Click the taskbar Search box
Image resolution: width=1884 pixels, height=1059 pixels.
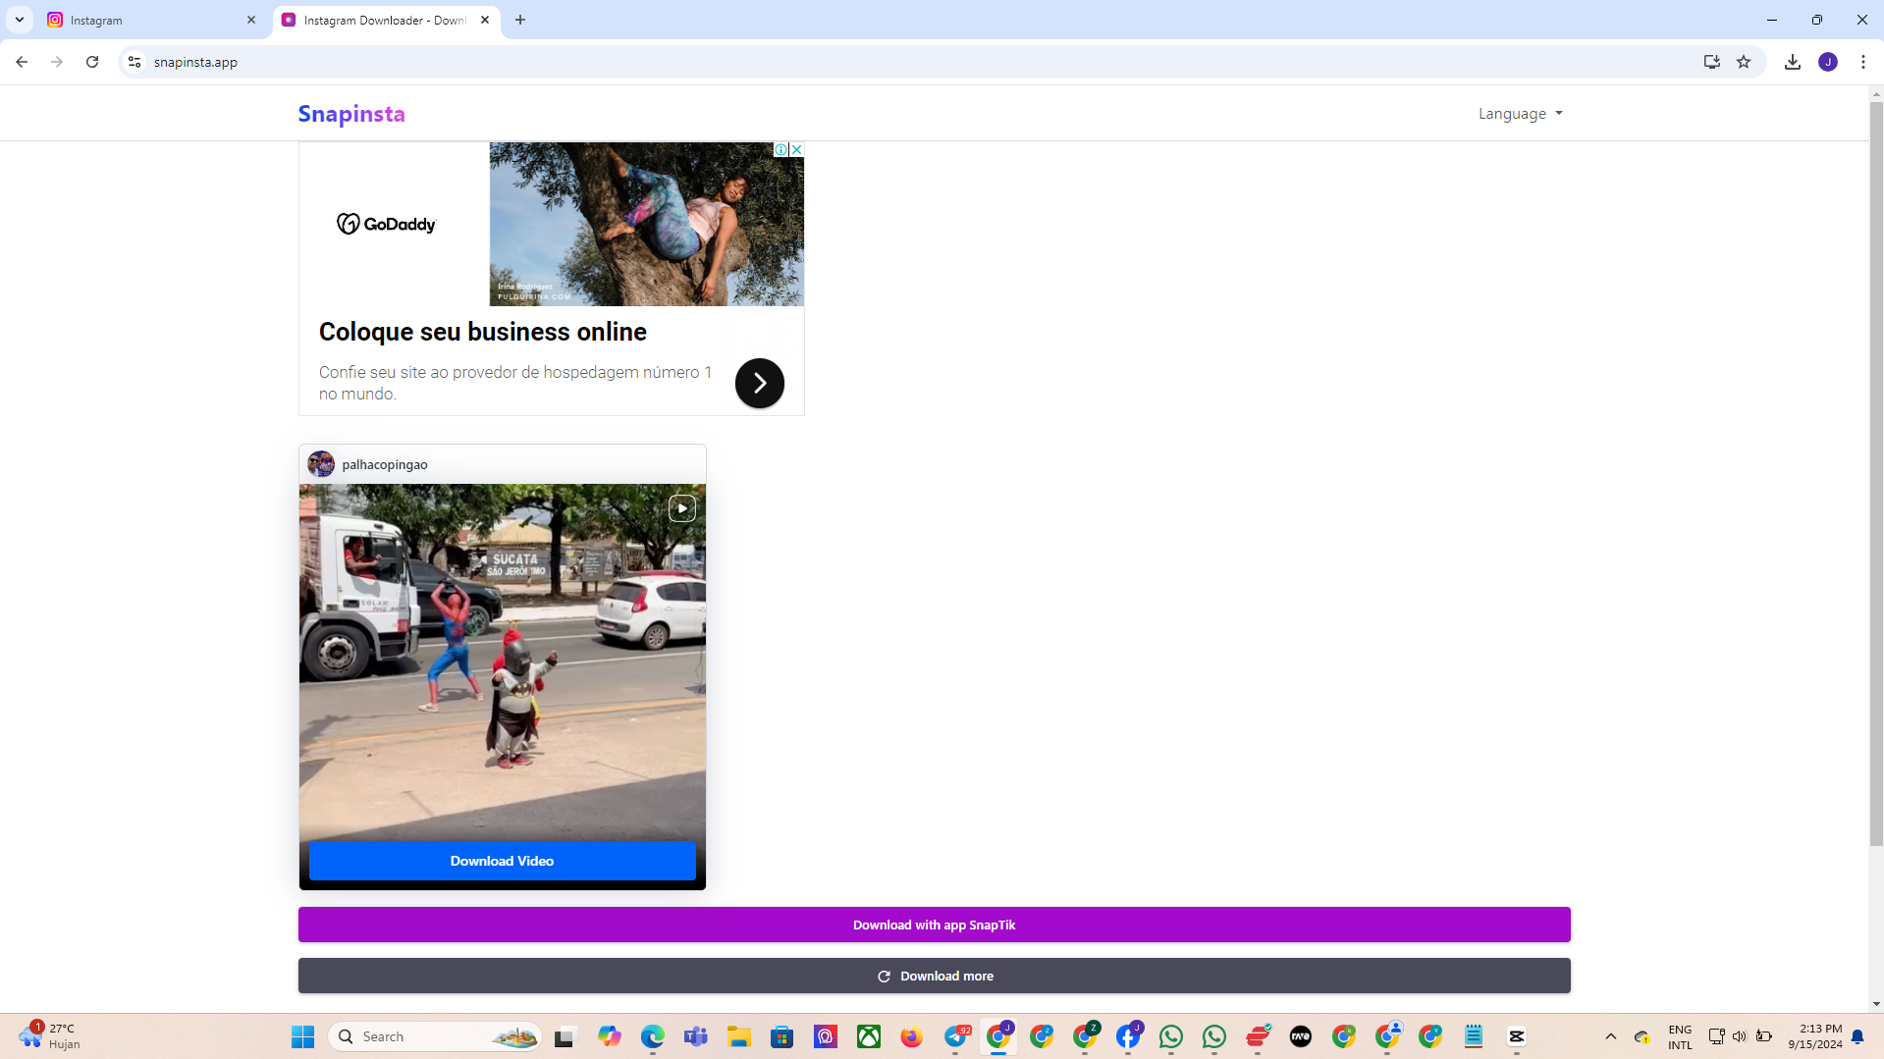pyautogui.click(x=436, y=1036)
